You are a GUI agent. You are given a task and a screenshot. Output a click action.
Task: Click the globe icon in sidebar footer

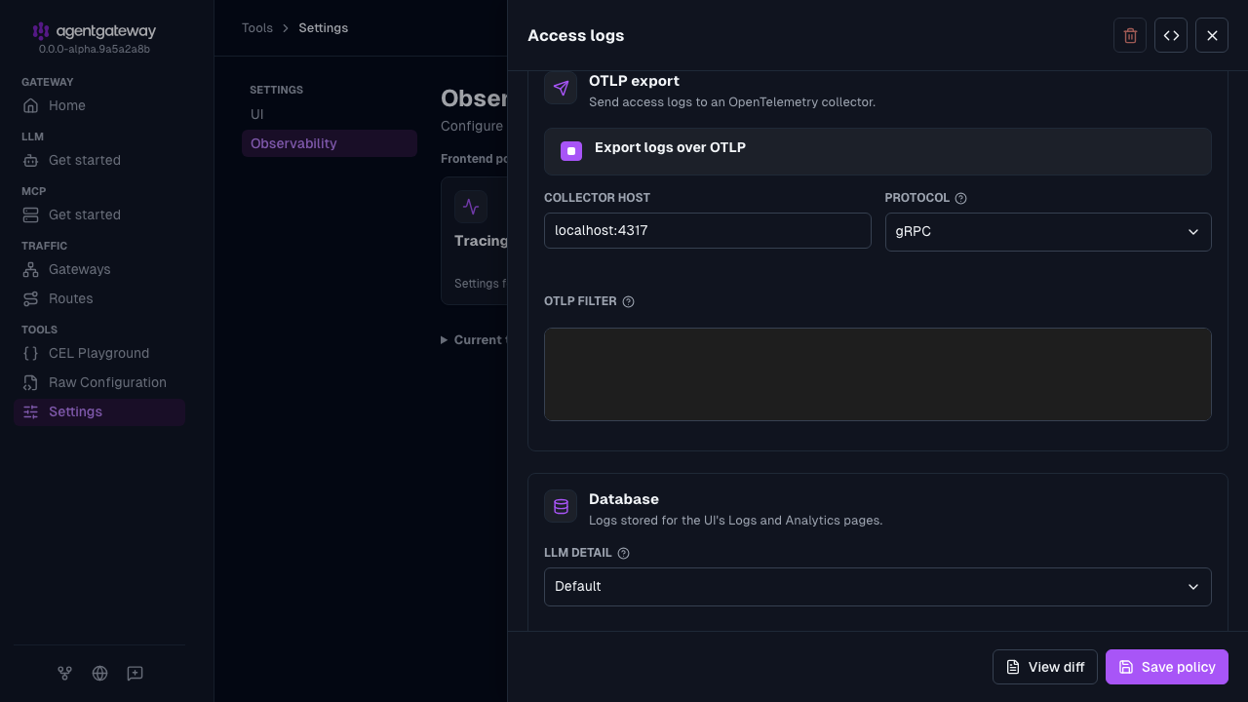click(99, 673)
